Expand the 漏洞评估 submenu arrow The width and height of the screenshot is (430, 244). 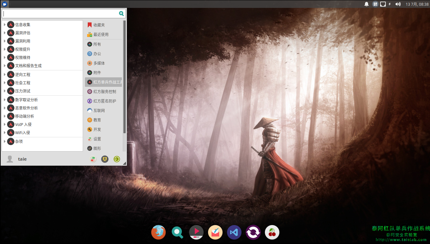(x=5, y=33)
